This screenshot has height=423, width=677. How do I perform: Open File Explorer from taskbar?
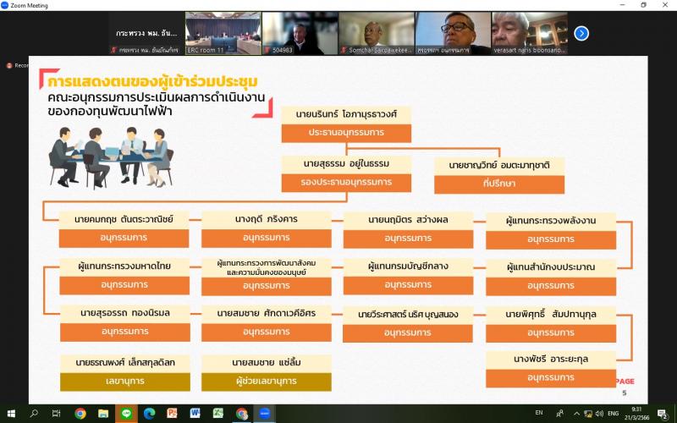click(103, 414)
